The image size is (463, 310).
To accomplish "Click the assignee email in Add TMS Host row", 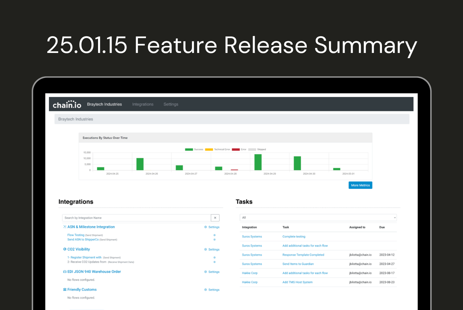I will [360, 282].
